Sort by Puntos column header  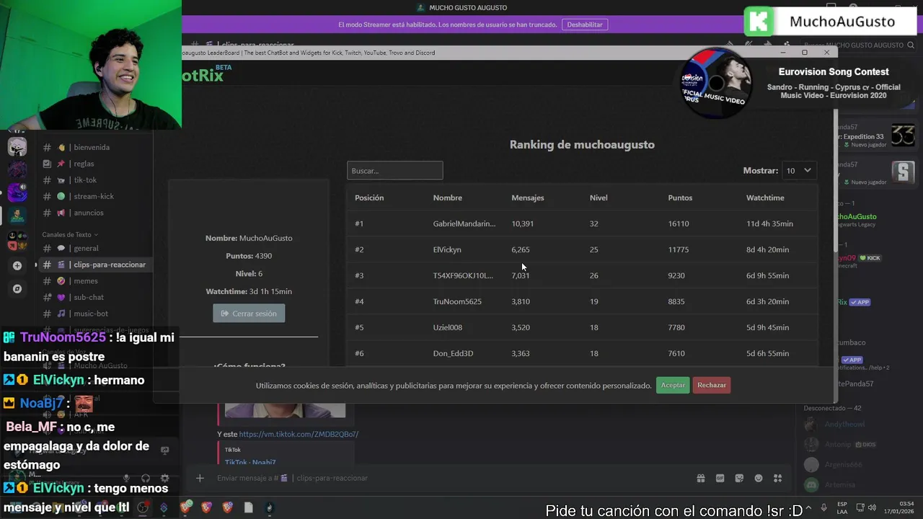pos(680,198)
